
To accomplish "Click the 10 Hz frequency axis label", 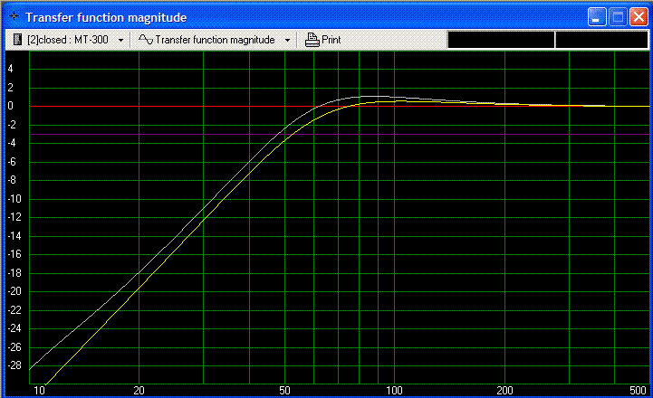I will click(39, 391).
